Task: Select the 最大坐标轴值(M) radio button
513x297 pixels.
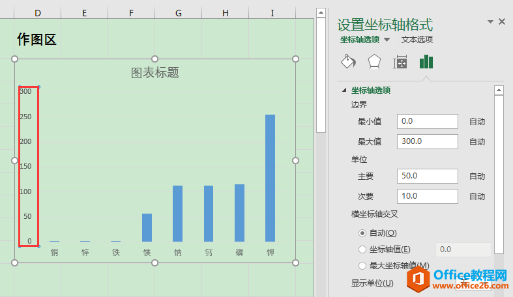Action: [362, 265]
